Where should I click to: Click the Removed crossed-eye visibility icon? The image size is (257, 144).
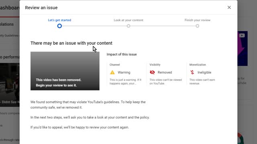point(152,72)
